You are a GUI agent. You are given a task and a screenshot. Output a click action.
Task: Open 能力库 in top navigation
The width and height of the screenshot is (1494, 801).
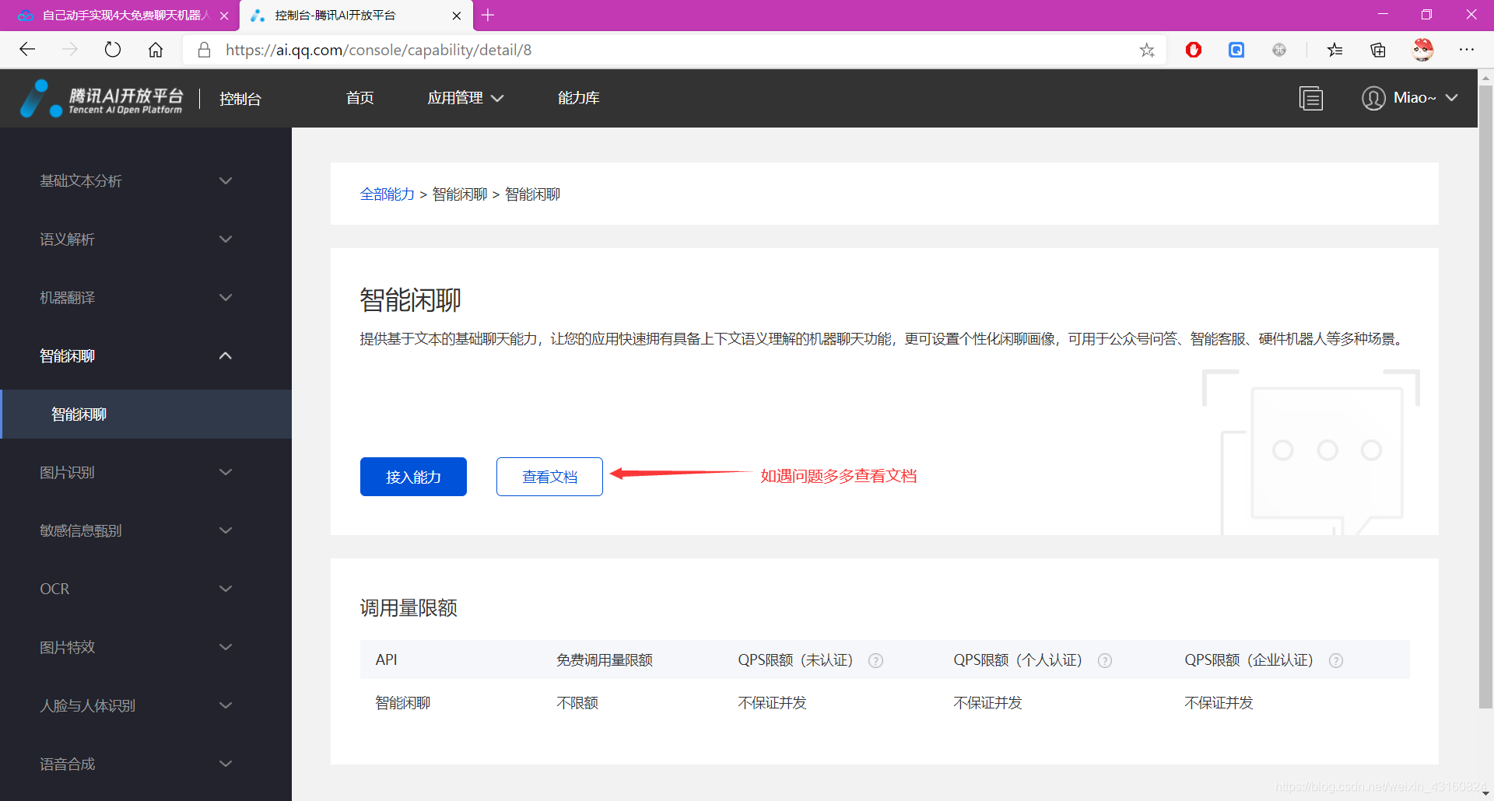click(x=578, y=98)
